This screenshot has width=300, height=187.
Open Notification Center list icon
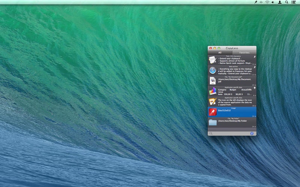point(293,2)
